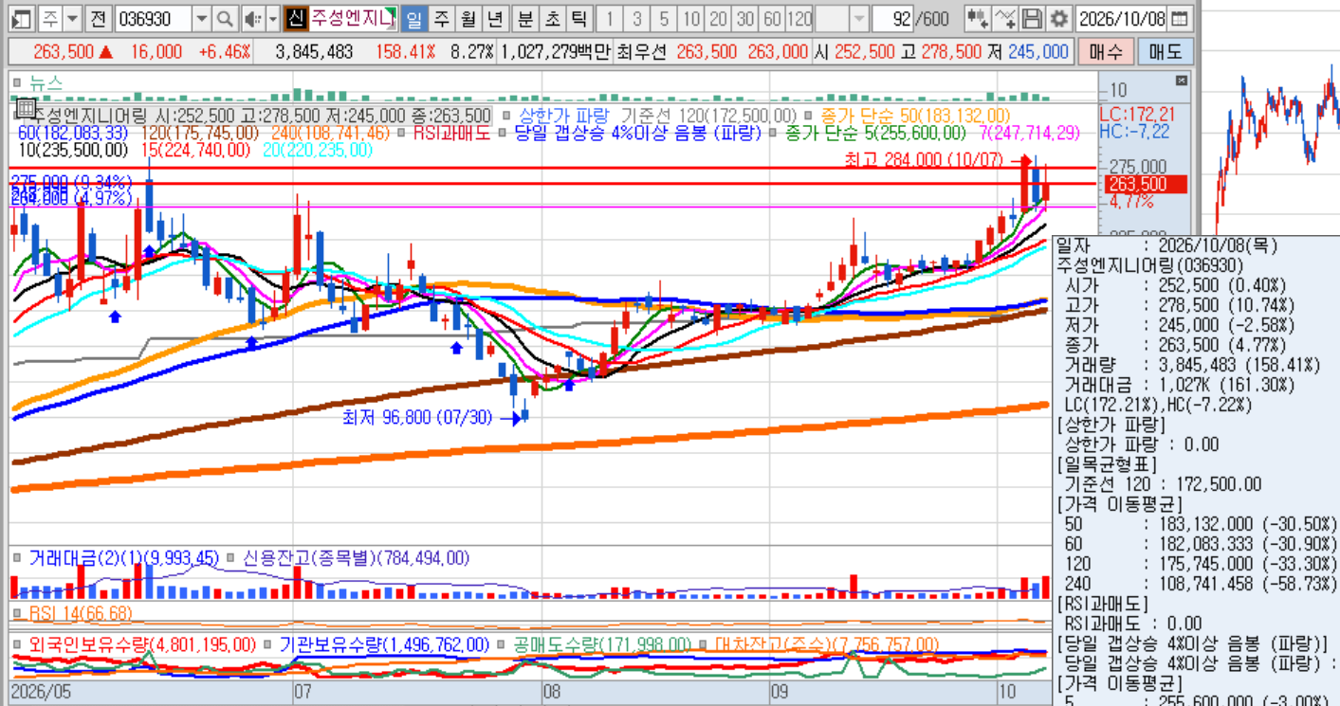Viewport: 1340px width, 706px height.
Task: Click the stock code input field 036930
Action: tap(154, 18)
